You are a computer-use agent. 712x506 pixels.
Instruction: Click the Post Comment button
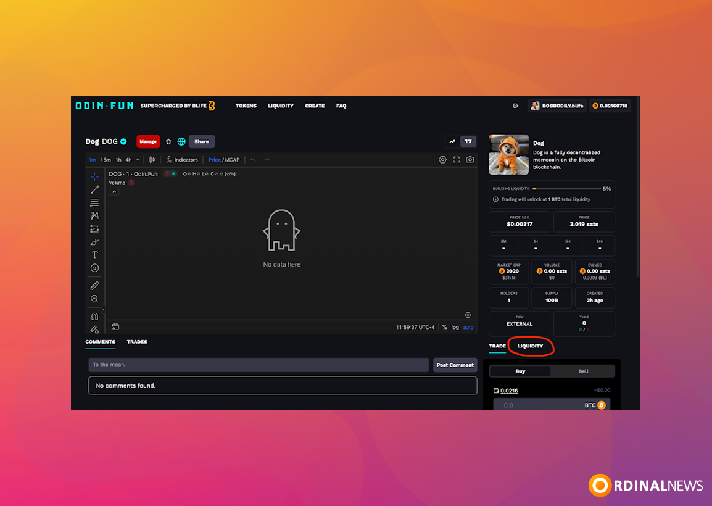[x=455, y=365]
